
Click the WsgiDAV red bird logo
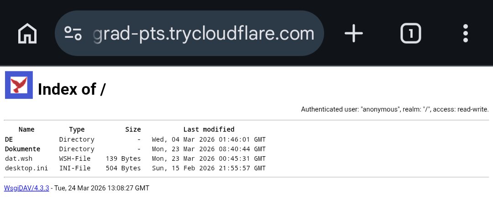[x=19, y=85]
